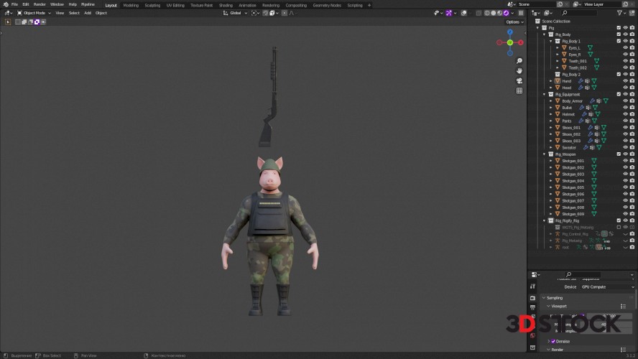The width and height of the screenshot is (638, 359).
Task: Select rendered viewport shading sphere
Action: (507, 13)
